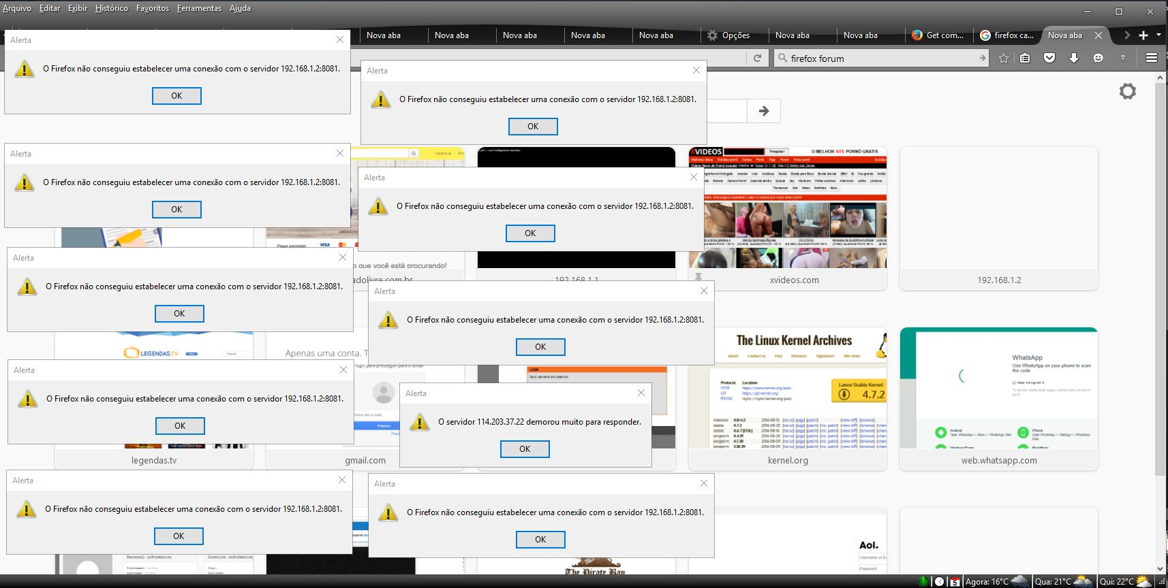Click OK on the 114.203.37.22 timeout alert
The image size is (1168, 588).
pos(525,449)
